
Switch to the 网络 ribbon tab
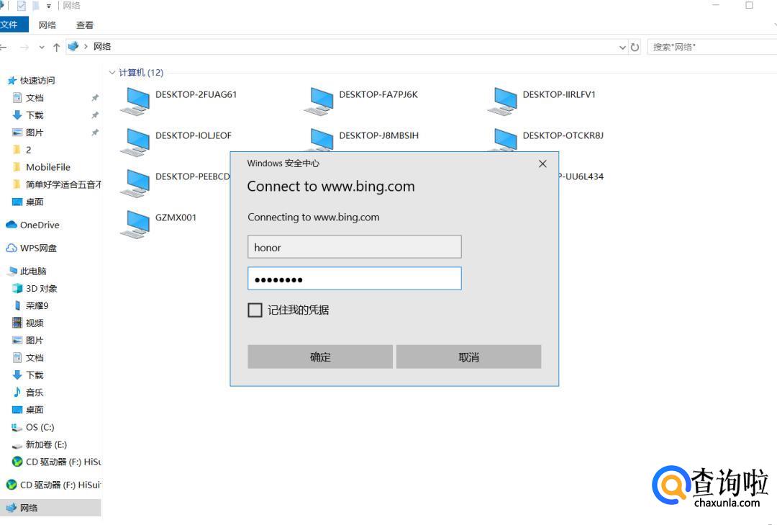click(47, 24)
